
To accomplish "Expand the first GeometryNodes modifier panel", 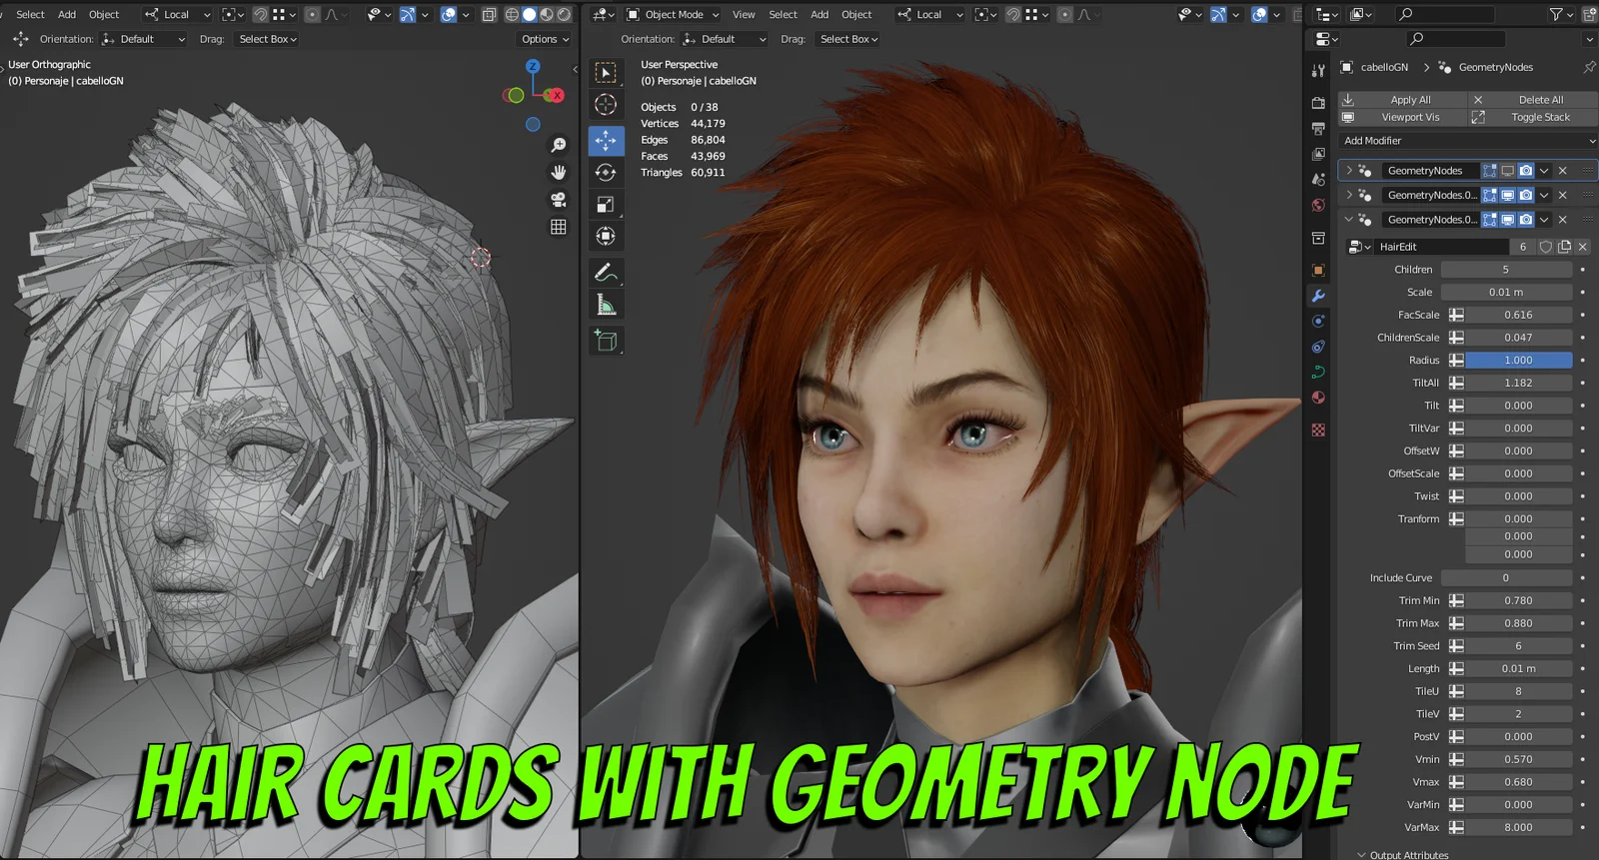I will tap(1349, 171).
